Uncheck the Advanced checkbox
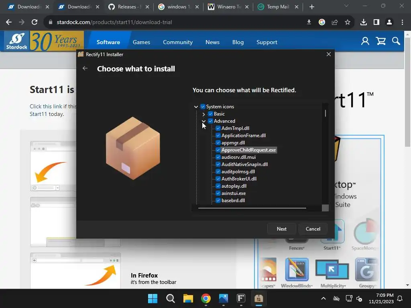Viewport: 411px width, 308px height. coord(210,121)
